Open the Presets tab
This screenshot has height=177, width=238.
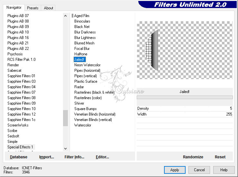(32, 8)
